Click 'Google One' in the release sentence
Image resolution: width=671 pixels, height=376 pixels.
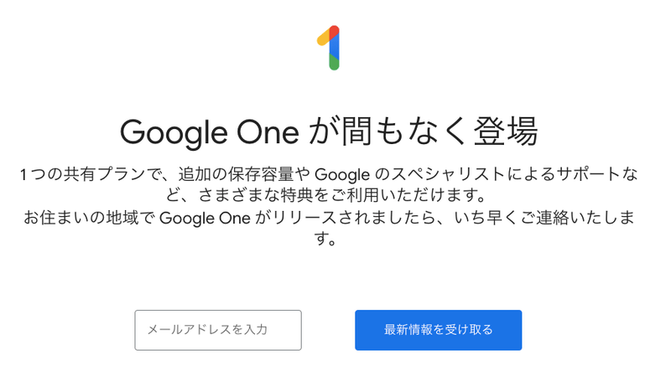[200, 218]
